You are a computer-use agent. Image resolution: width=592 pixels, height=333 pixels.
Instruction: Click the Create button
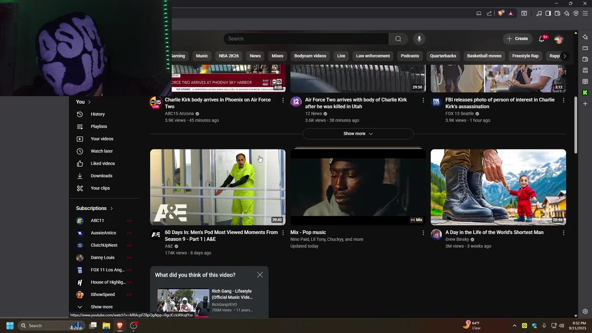pos(517,39)
